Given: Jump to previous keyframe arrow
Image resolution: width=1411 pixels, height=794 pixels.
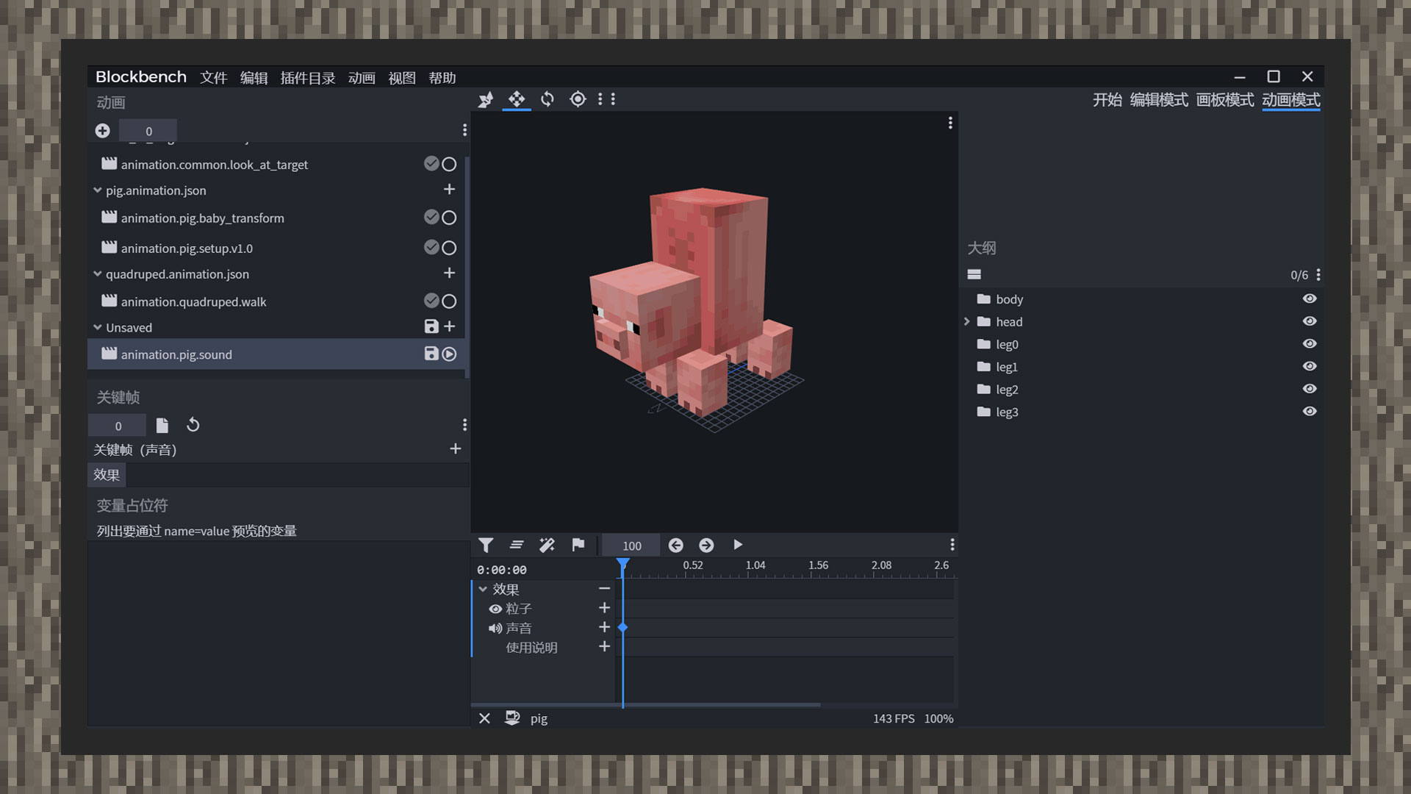Looking at the screenshot, I should [676, 545].
